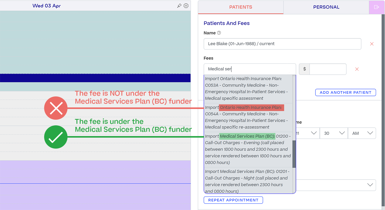Focus the patient Name input field
385x210 pixels.
[282, 44]
